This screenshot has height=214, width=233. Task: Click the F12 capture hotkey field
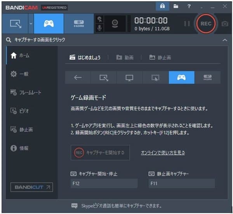click(x=104, y=183)
